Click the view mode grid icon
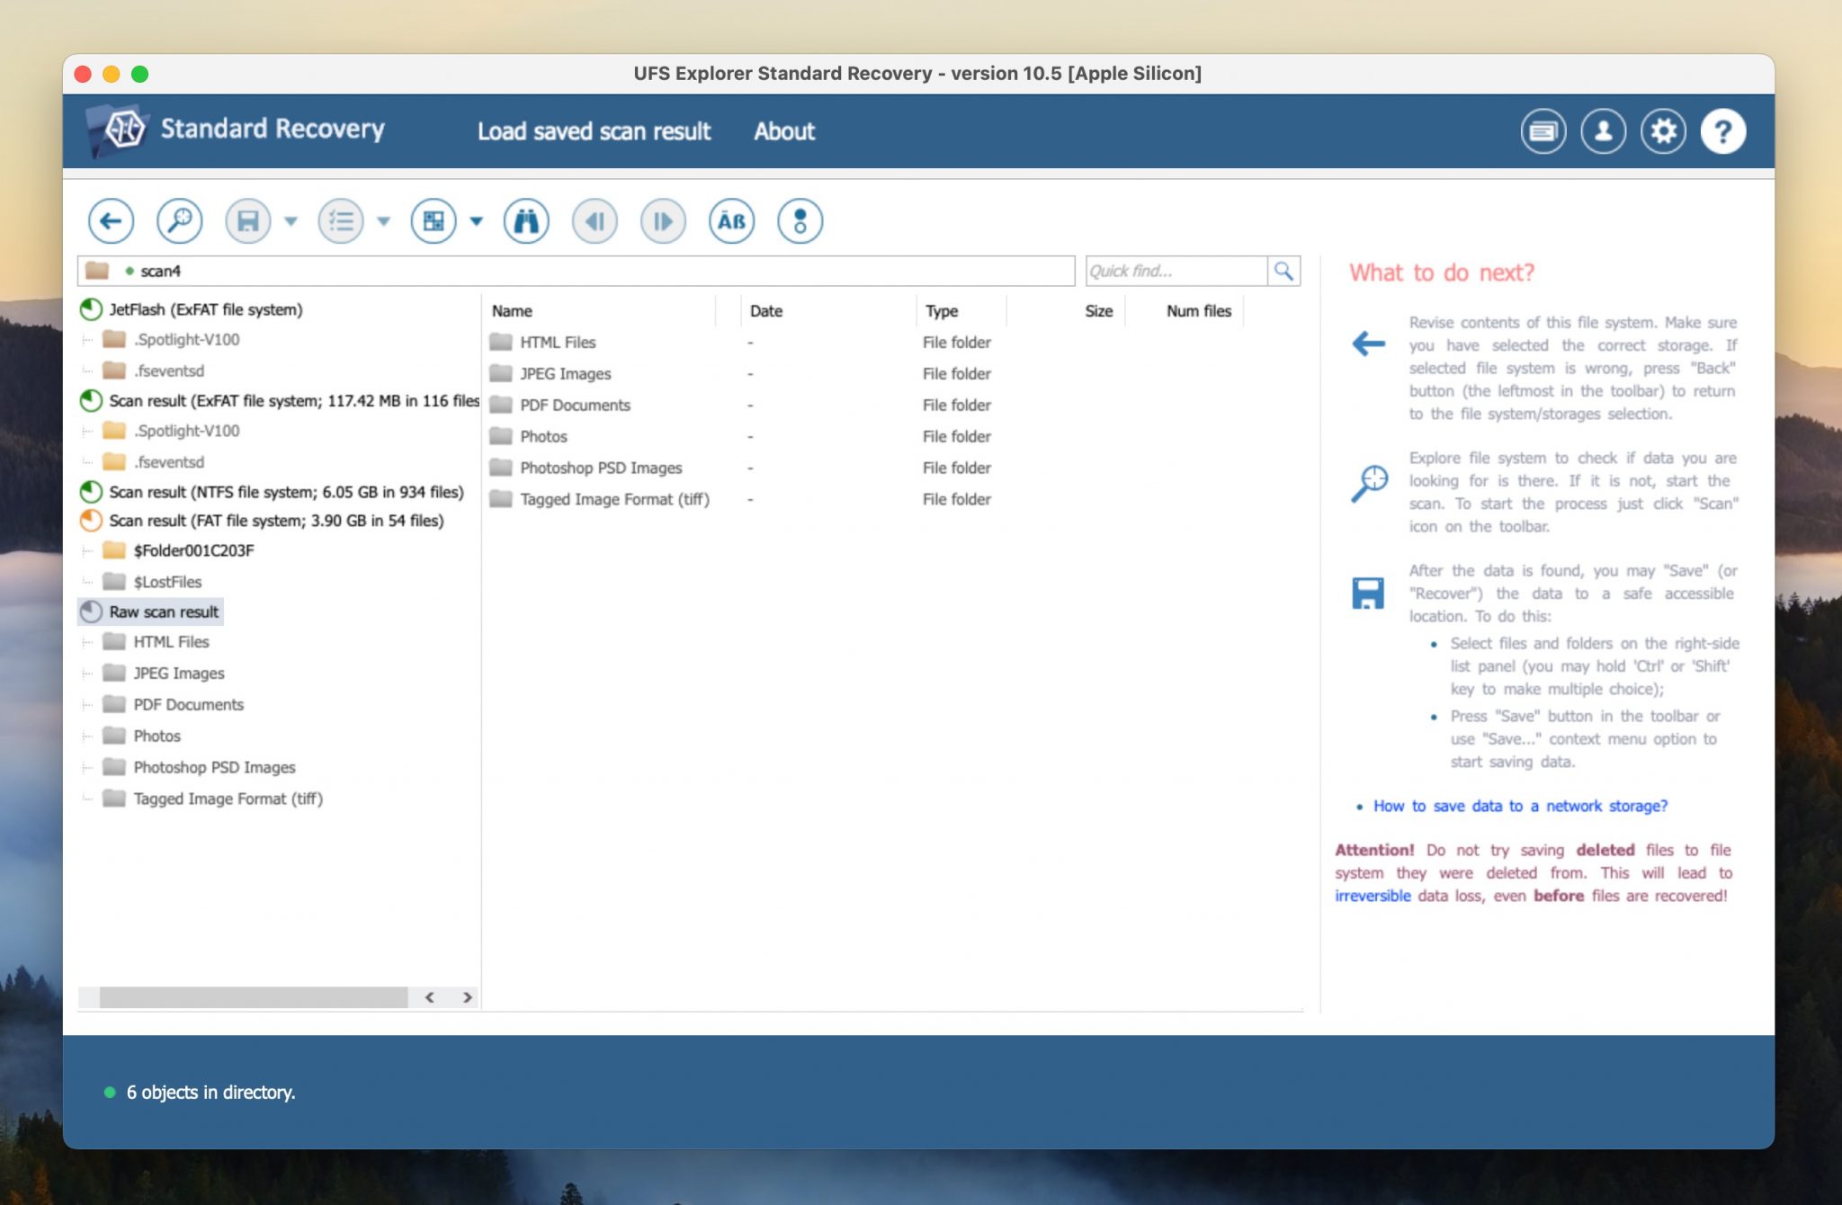 coord(434,221)
